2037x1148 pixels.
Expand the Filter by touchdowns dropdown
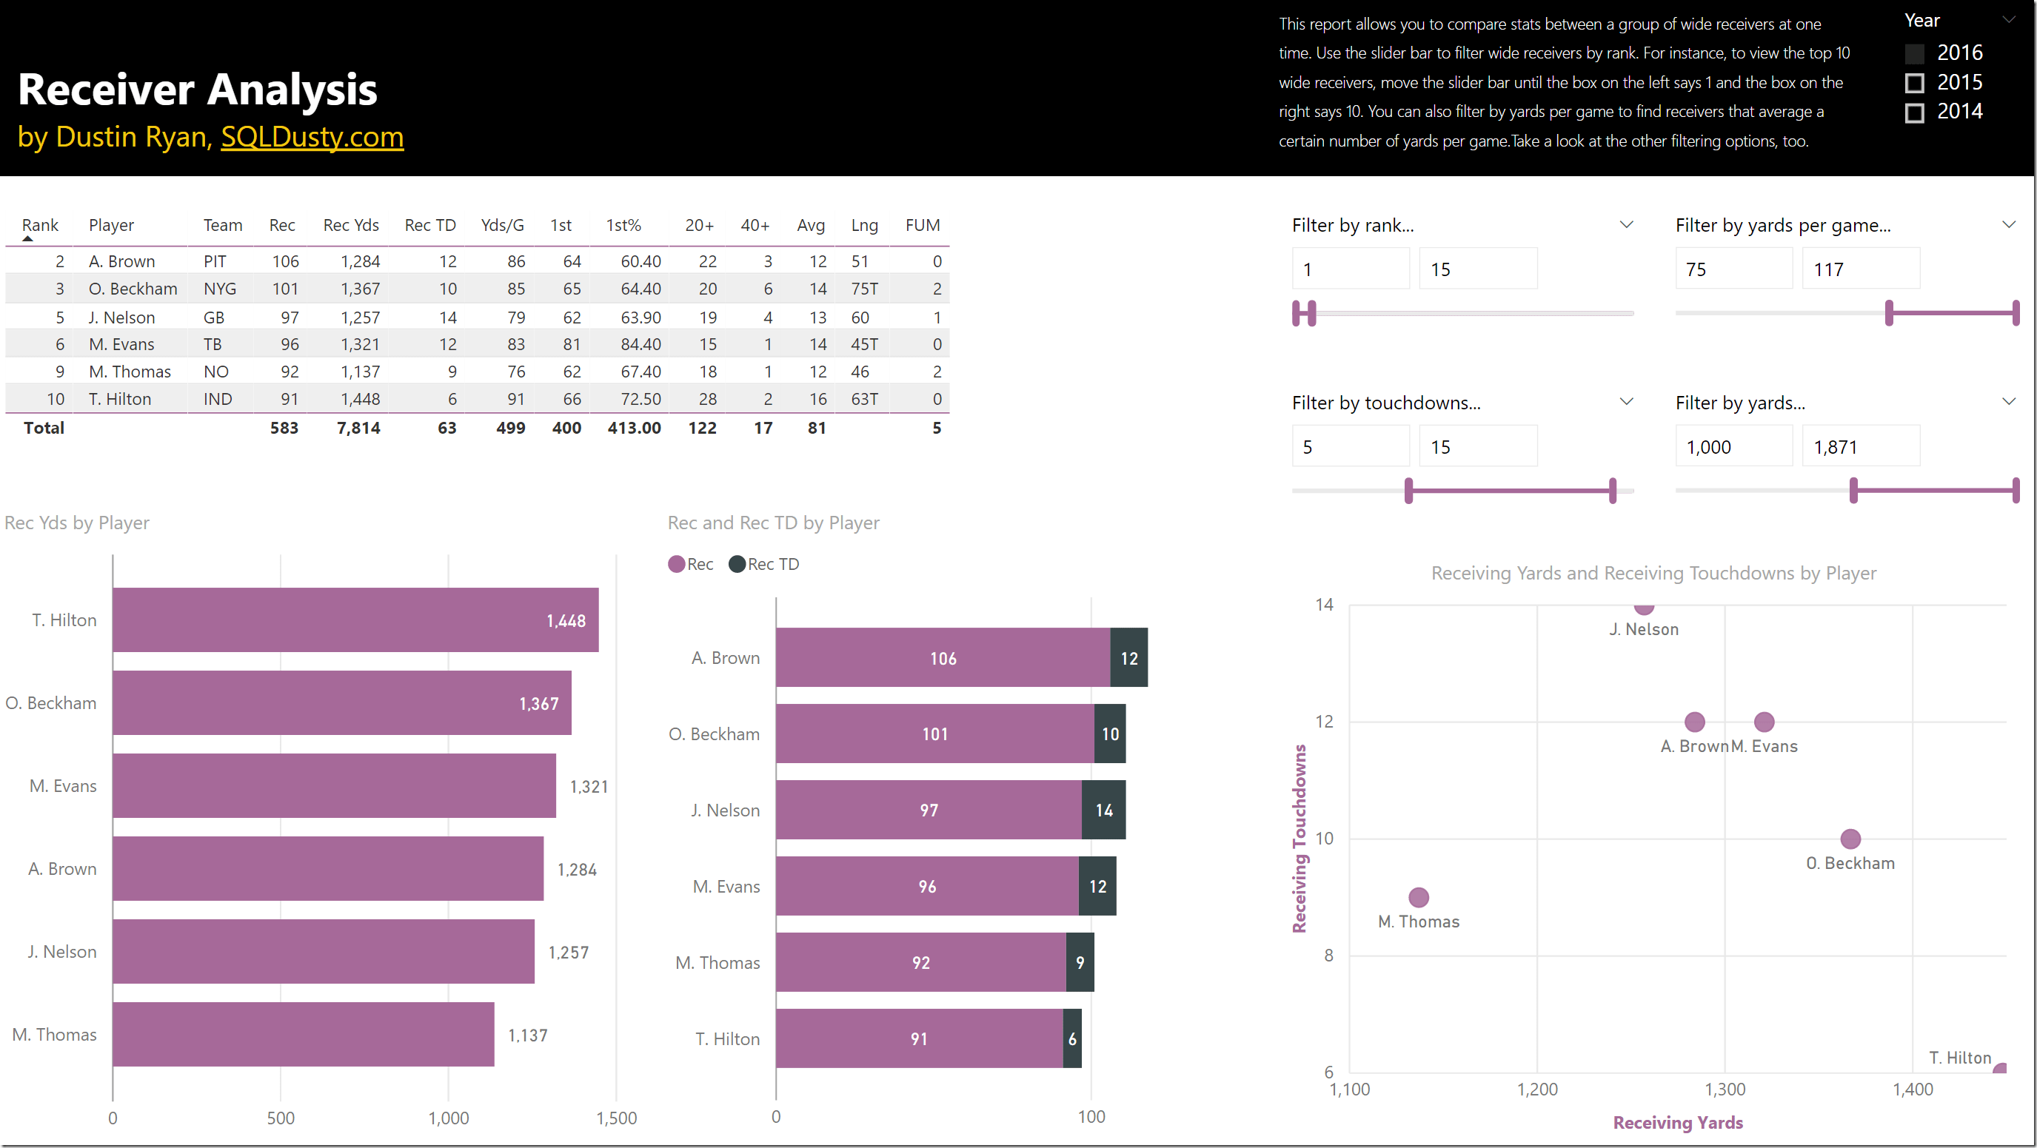[x=1627, y=402]
